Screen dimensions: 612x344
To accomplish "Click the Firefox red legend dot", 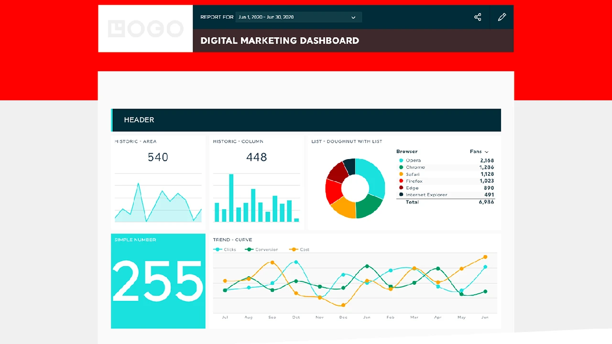I will tap(401, 181).
